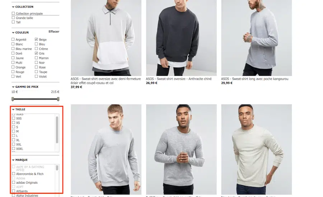The width and height of the screenshot is (323, 197).
Task: Check the Bleu marine color option
Action: (x=13, y=49)
